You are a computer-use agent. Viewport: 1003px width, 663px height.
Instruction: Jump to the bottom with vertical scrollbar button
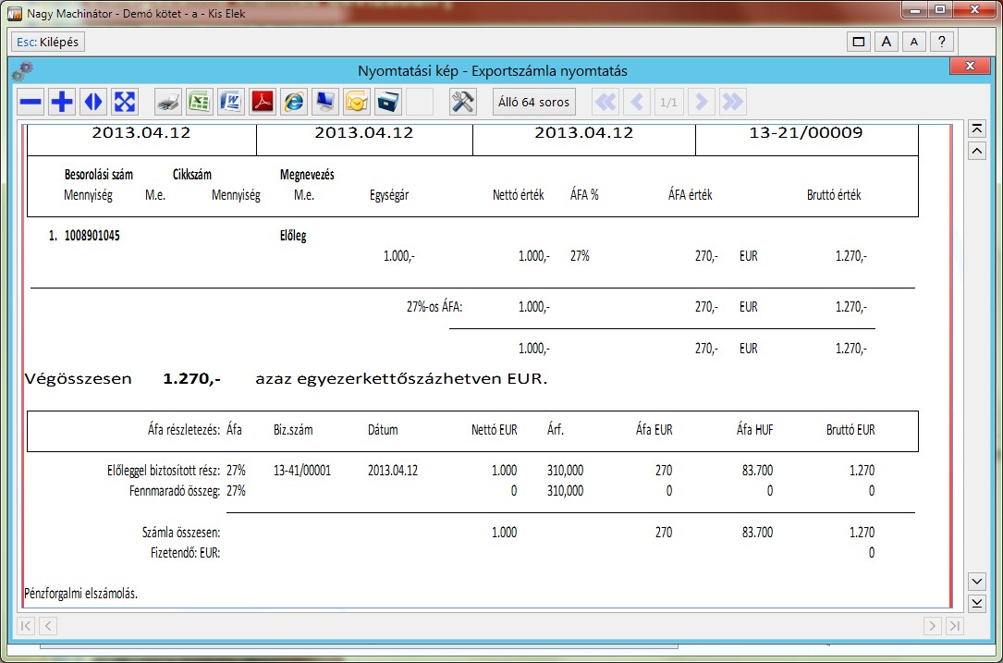click(x=977, y=603)
